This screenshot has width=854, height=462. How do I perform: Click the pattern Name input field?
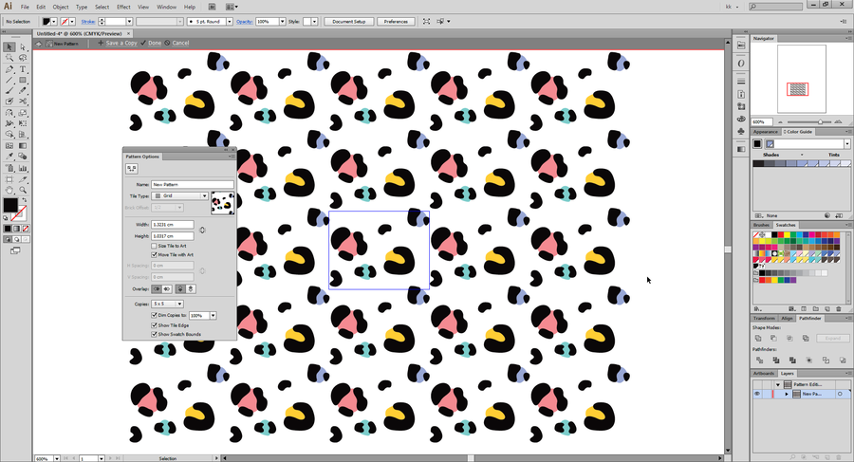pos(193,184)
